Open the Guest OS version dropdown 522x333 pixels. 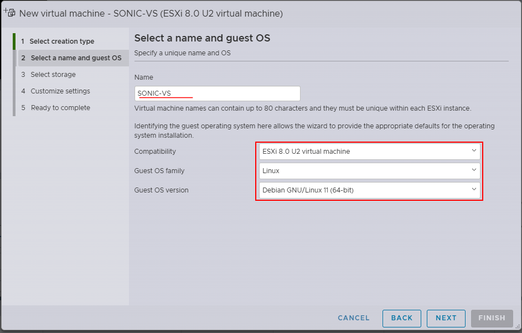pyautogui.click(x=370, y=190)
